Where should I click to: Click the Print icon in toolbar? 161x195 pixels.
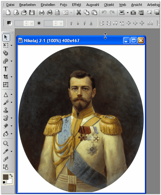(42, 13)
